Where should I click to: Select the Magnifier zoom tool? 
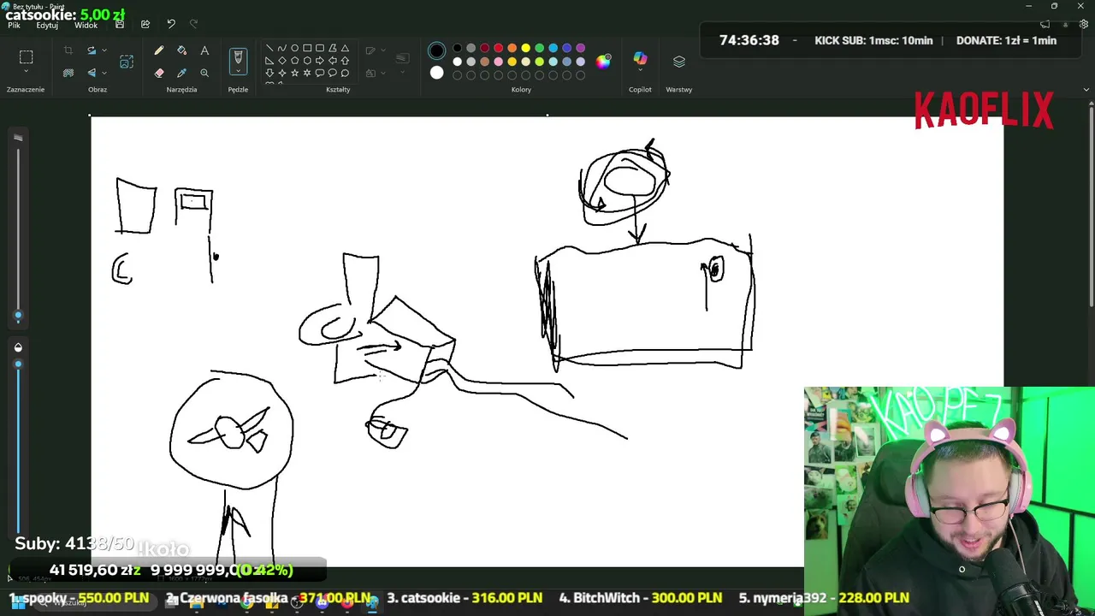click(x=204, y=73)
